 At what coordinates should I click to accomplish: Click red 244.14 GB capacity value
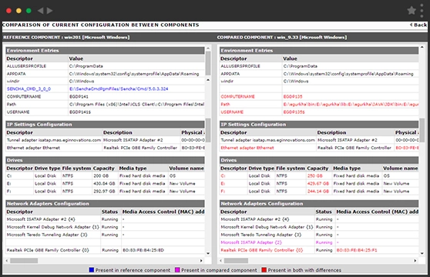[318, 191]
